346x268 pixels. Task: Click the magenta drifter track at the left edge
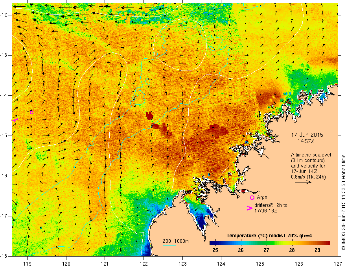[15, 120]
